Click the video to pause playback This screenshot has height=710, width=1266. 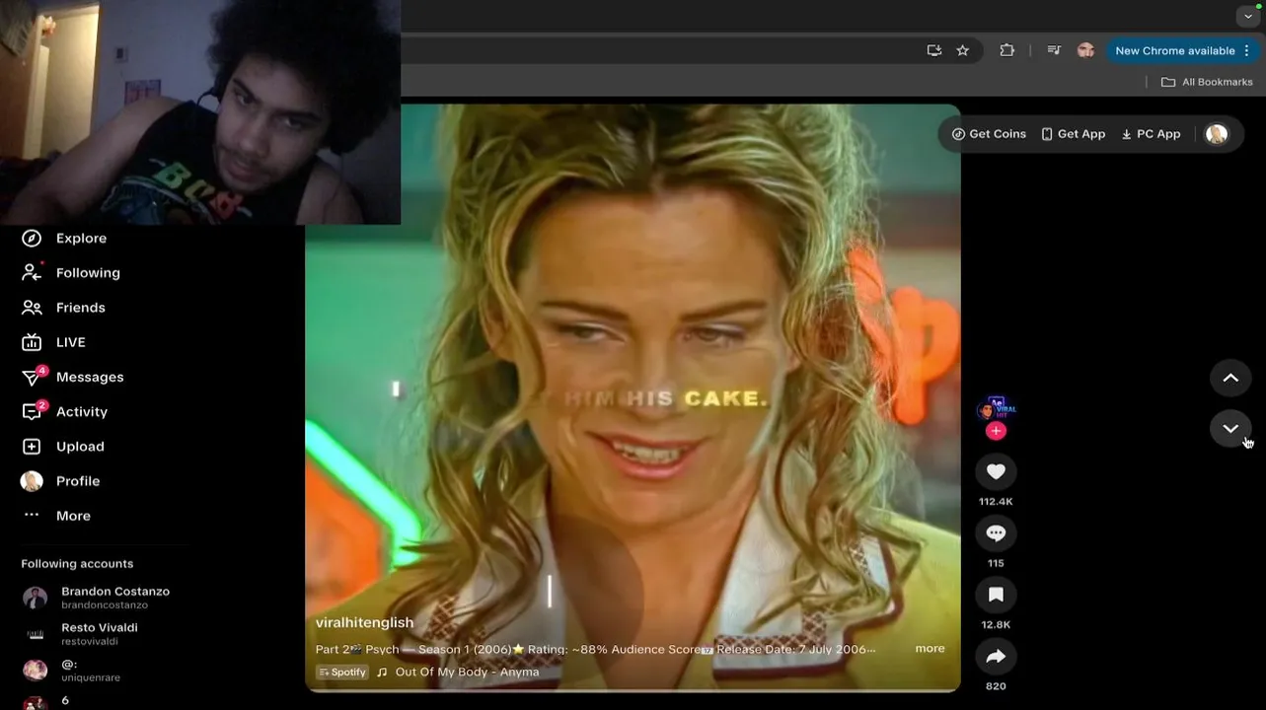tap(633, 396)
